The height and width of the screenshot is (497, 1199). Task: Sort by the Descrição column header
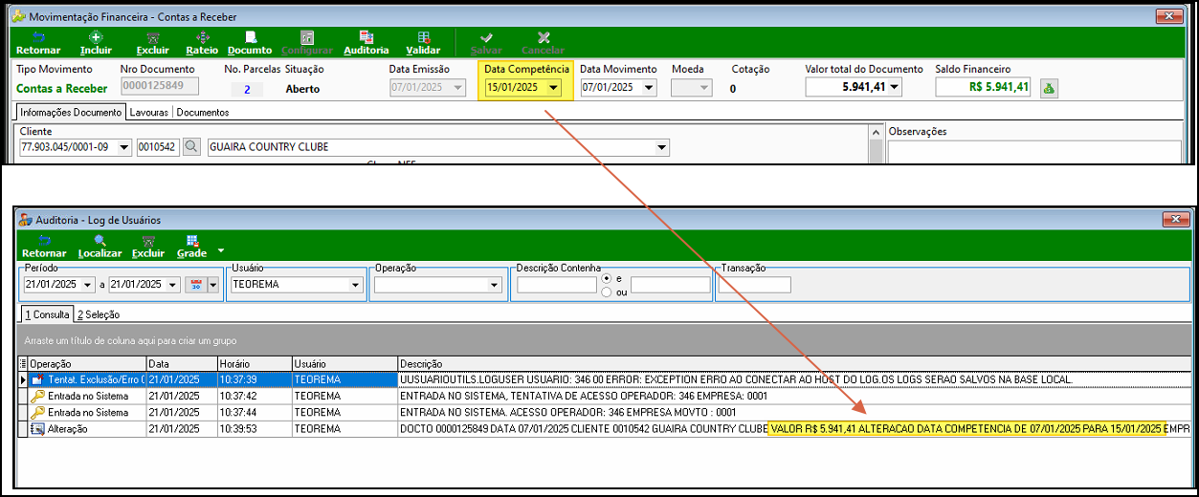tap(794, 364)
